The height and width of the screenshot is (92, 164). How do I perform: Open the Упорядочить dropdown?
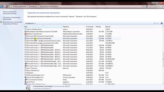tap(30, 23)
